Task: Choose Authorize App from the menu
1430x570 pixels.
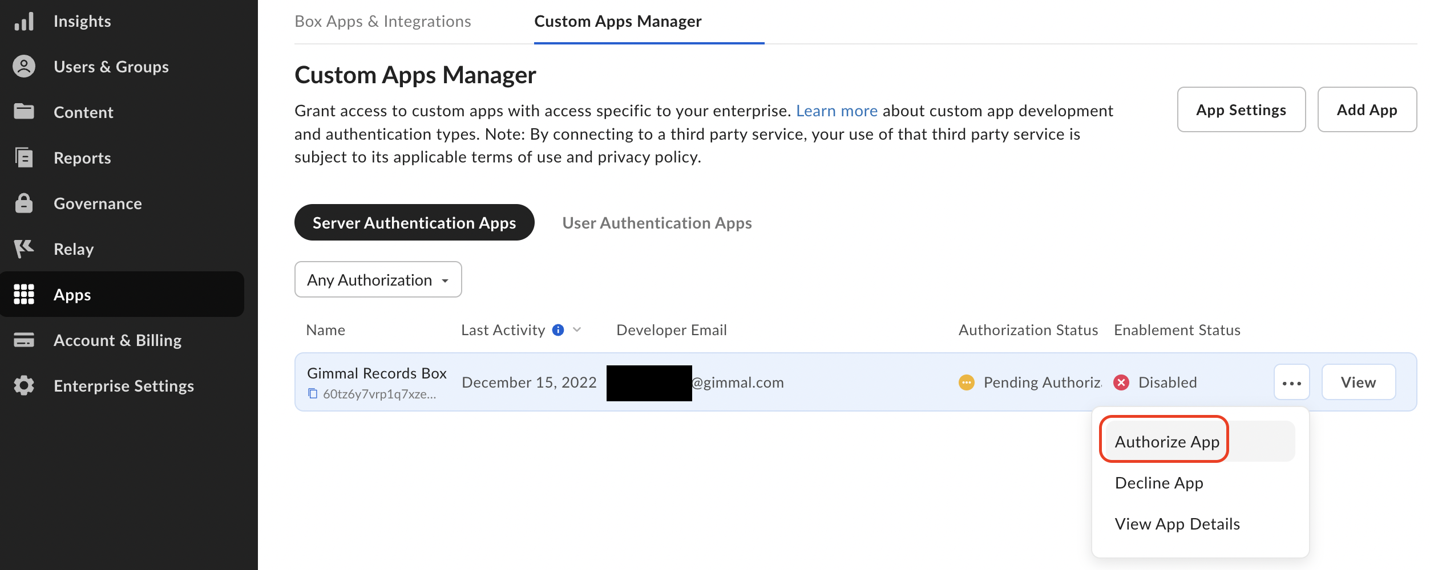Action: 1167,442
